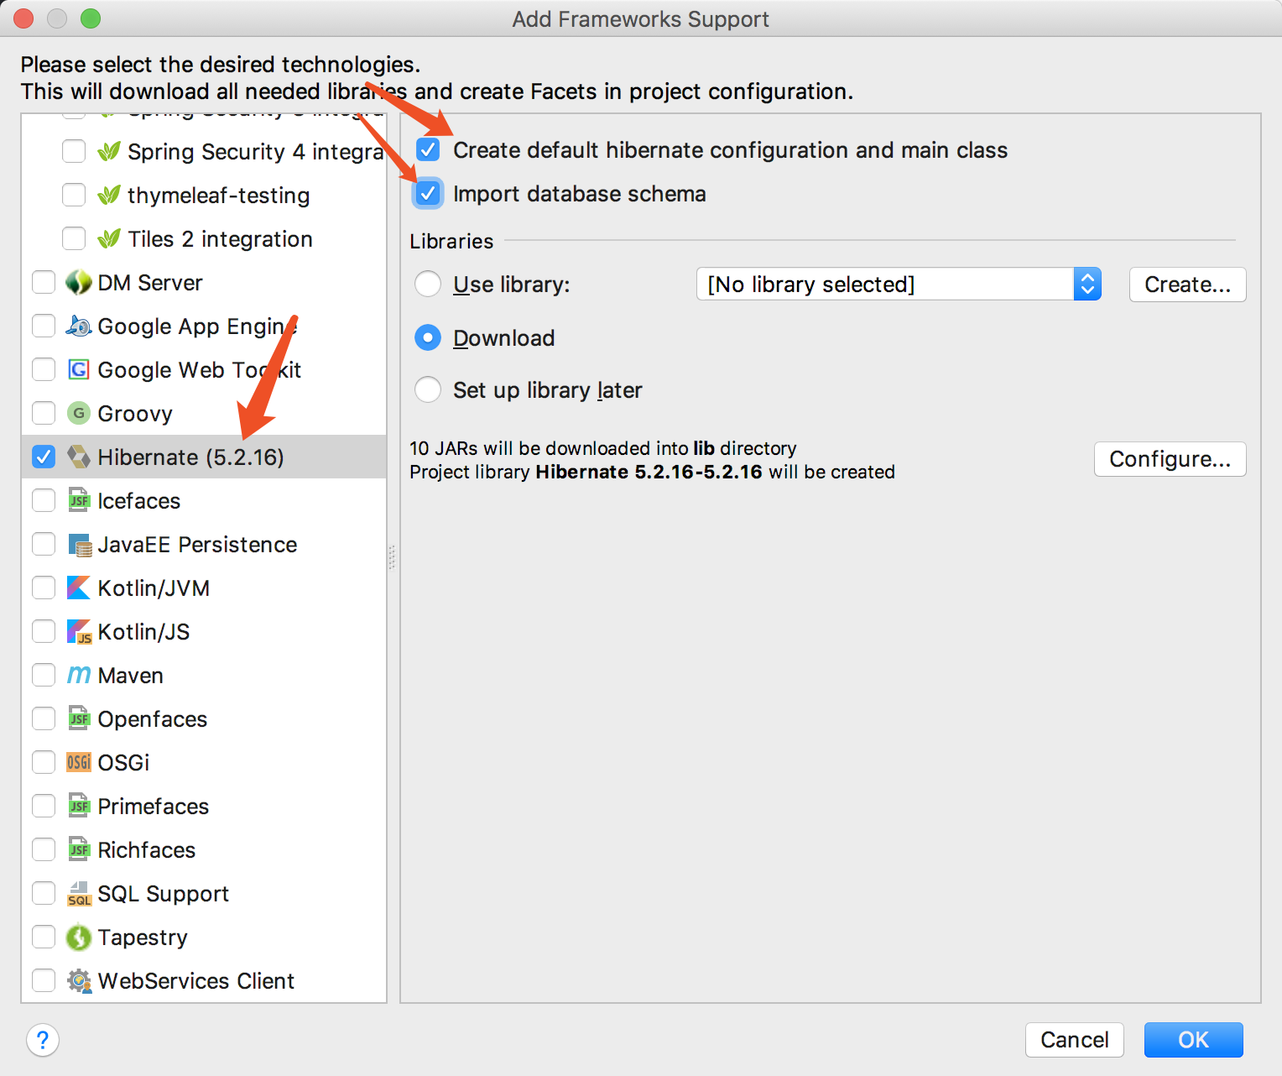Uncheck Create default hibernate configuration checkbox
1282x1076 pixels.
point(428,150)
